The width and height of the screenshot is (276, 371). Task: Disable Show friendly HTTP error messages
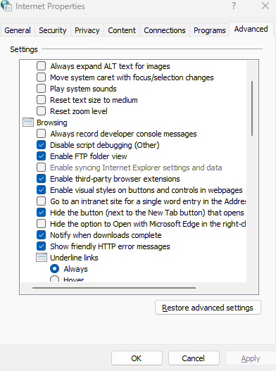[x=41, y=246]
